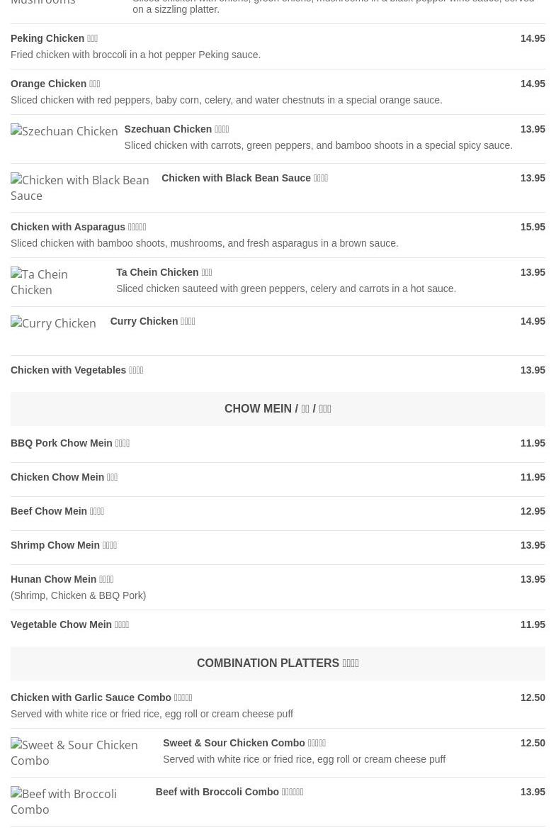This screenshot has height=835, width=556.
Task: Click the Szechuan Chicken image thumbnail
Action: (x=64, y=131)
